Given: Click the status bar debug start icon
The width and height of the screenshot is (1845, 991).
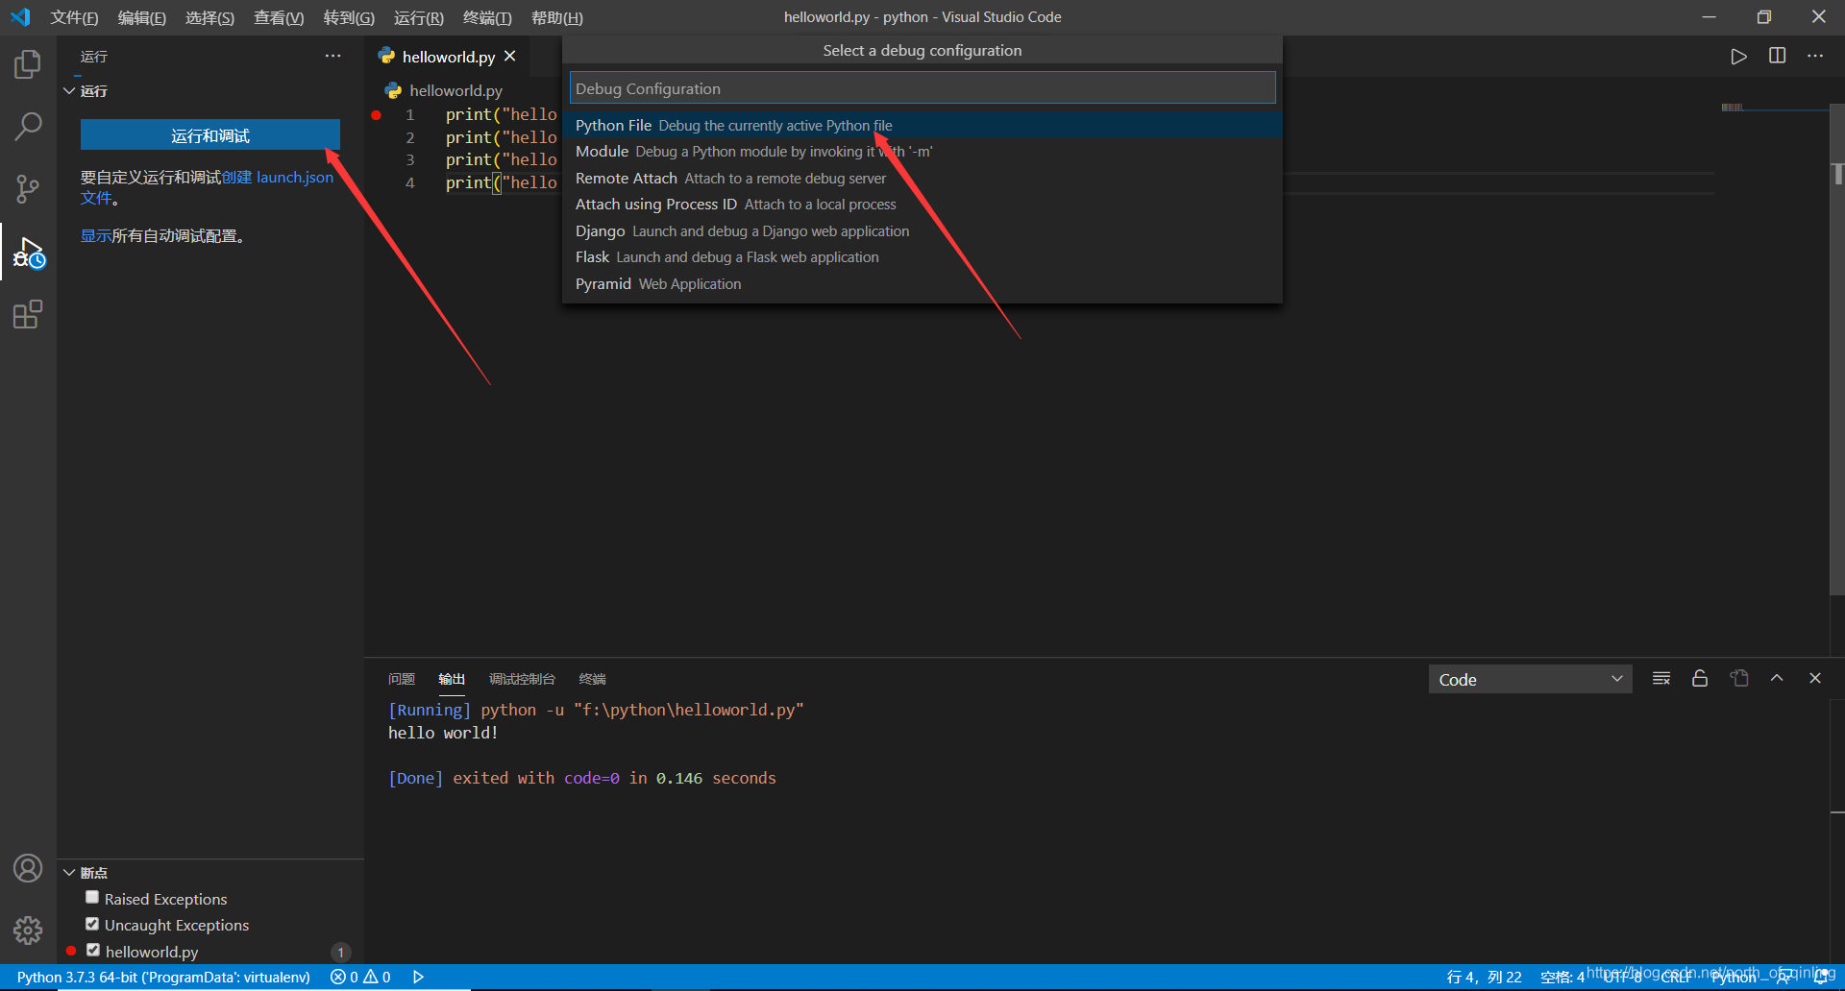Looking at the screenshot, I should pos(418,977).
